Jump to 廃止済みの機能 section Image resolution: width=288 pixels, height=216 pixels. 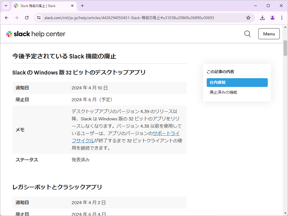pos(223,92)
